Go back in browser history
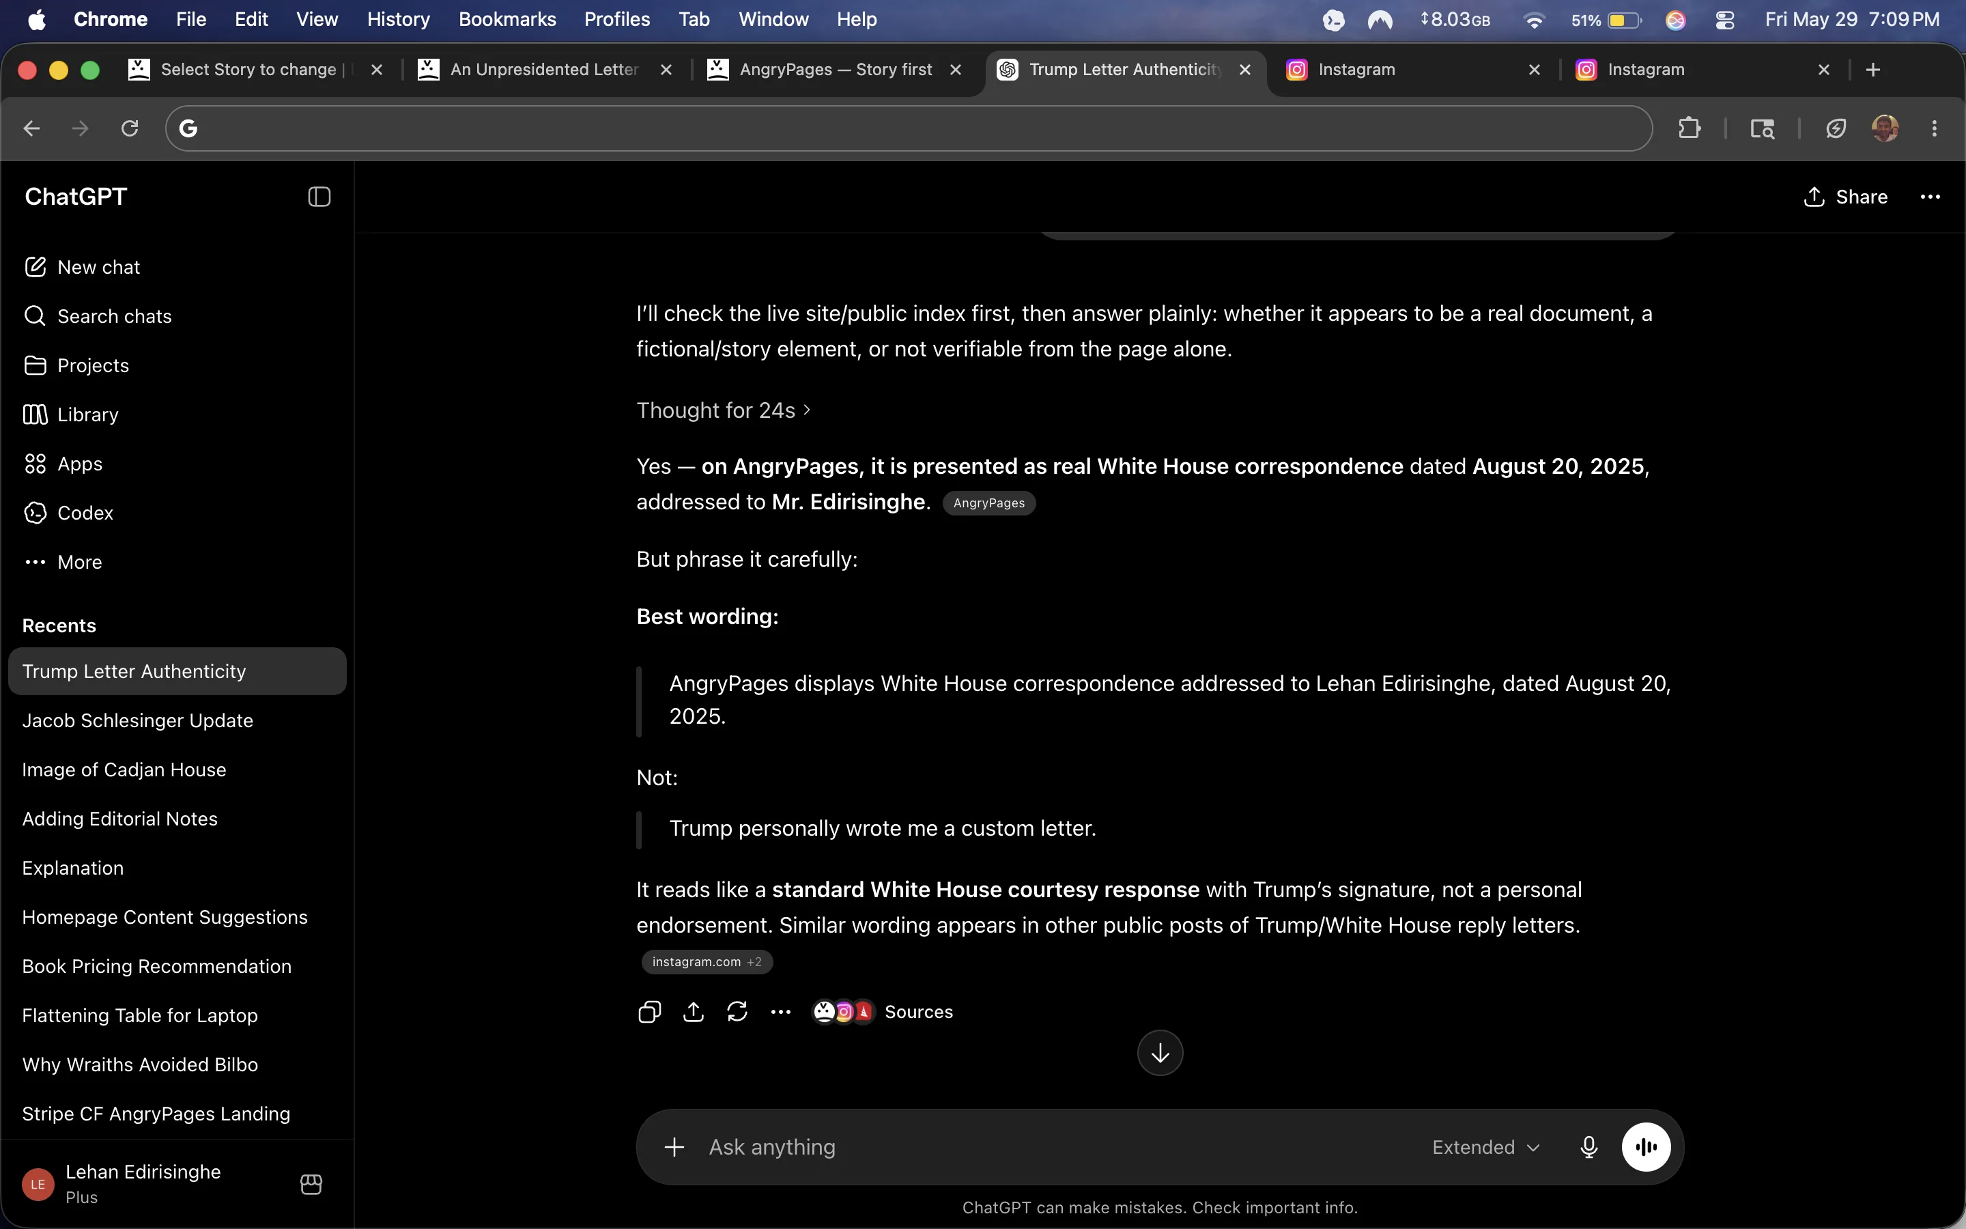Viewport: 1966px width, 1229px height. click(31, 128)
